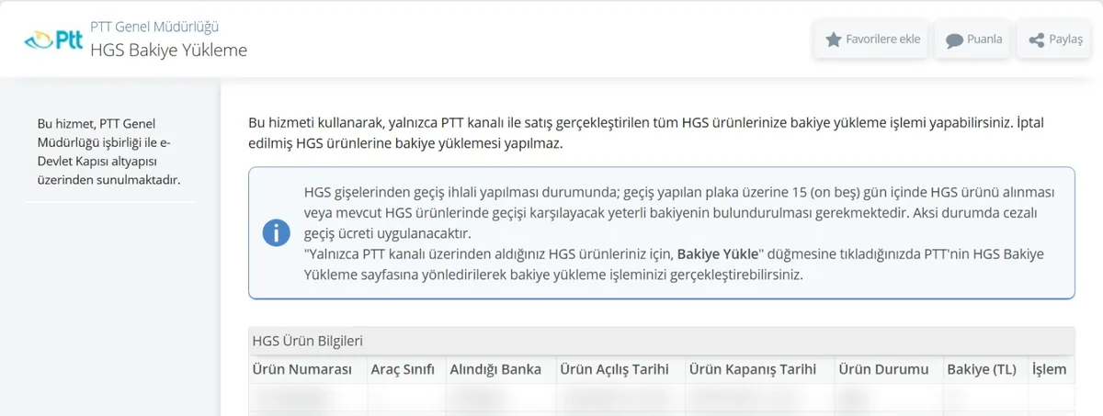Click the HGS Ürün Bilgileri table title
Image resolution: width=1103 pixels, height=416 pixels.
tap(307, 341)
